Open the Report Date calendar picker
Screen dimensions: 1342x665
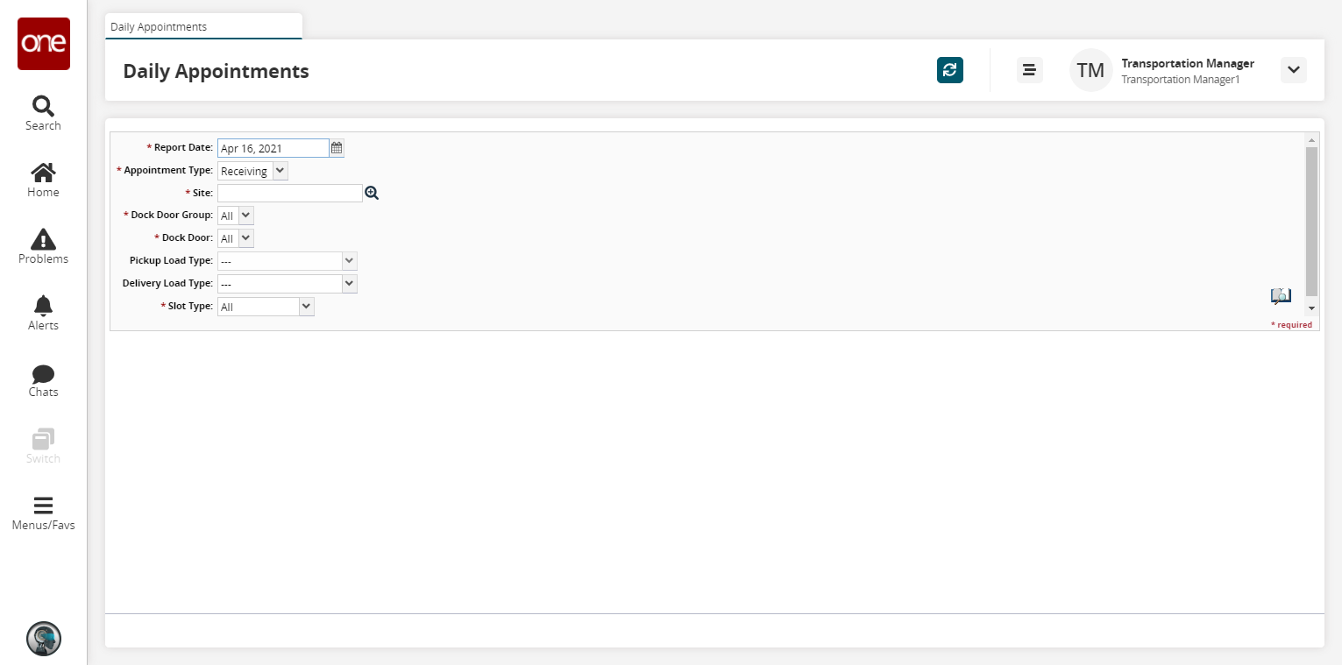coord(337,148)
